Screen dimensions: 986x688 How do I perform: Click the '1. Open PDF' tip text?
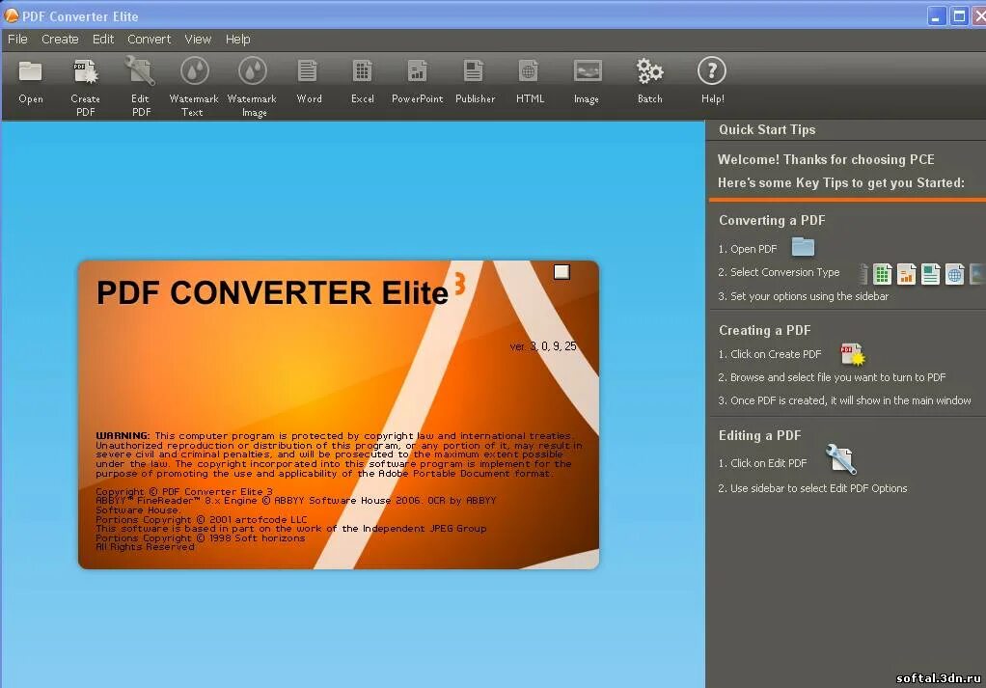click(x=748, y=249)
